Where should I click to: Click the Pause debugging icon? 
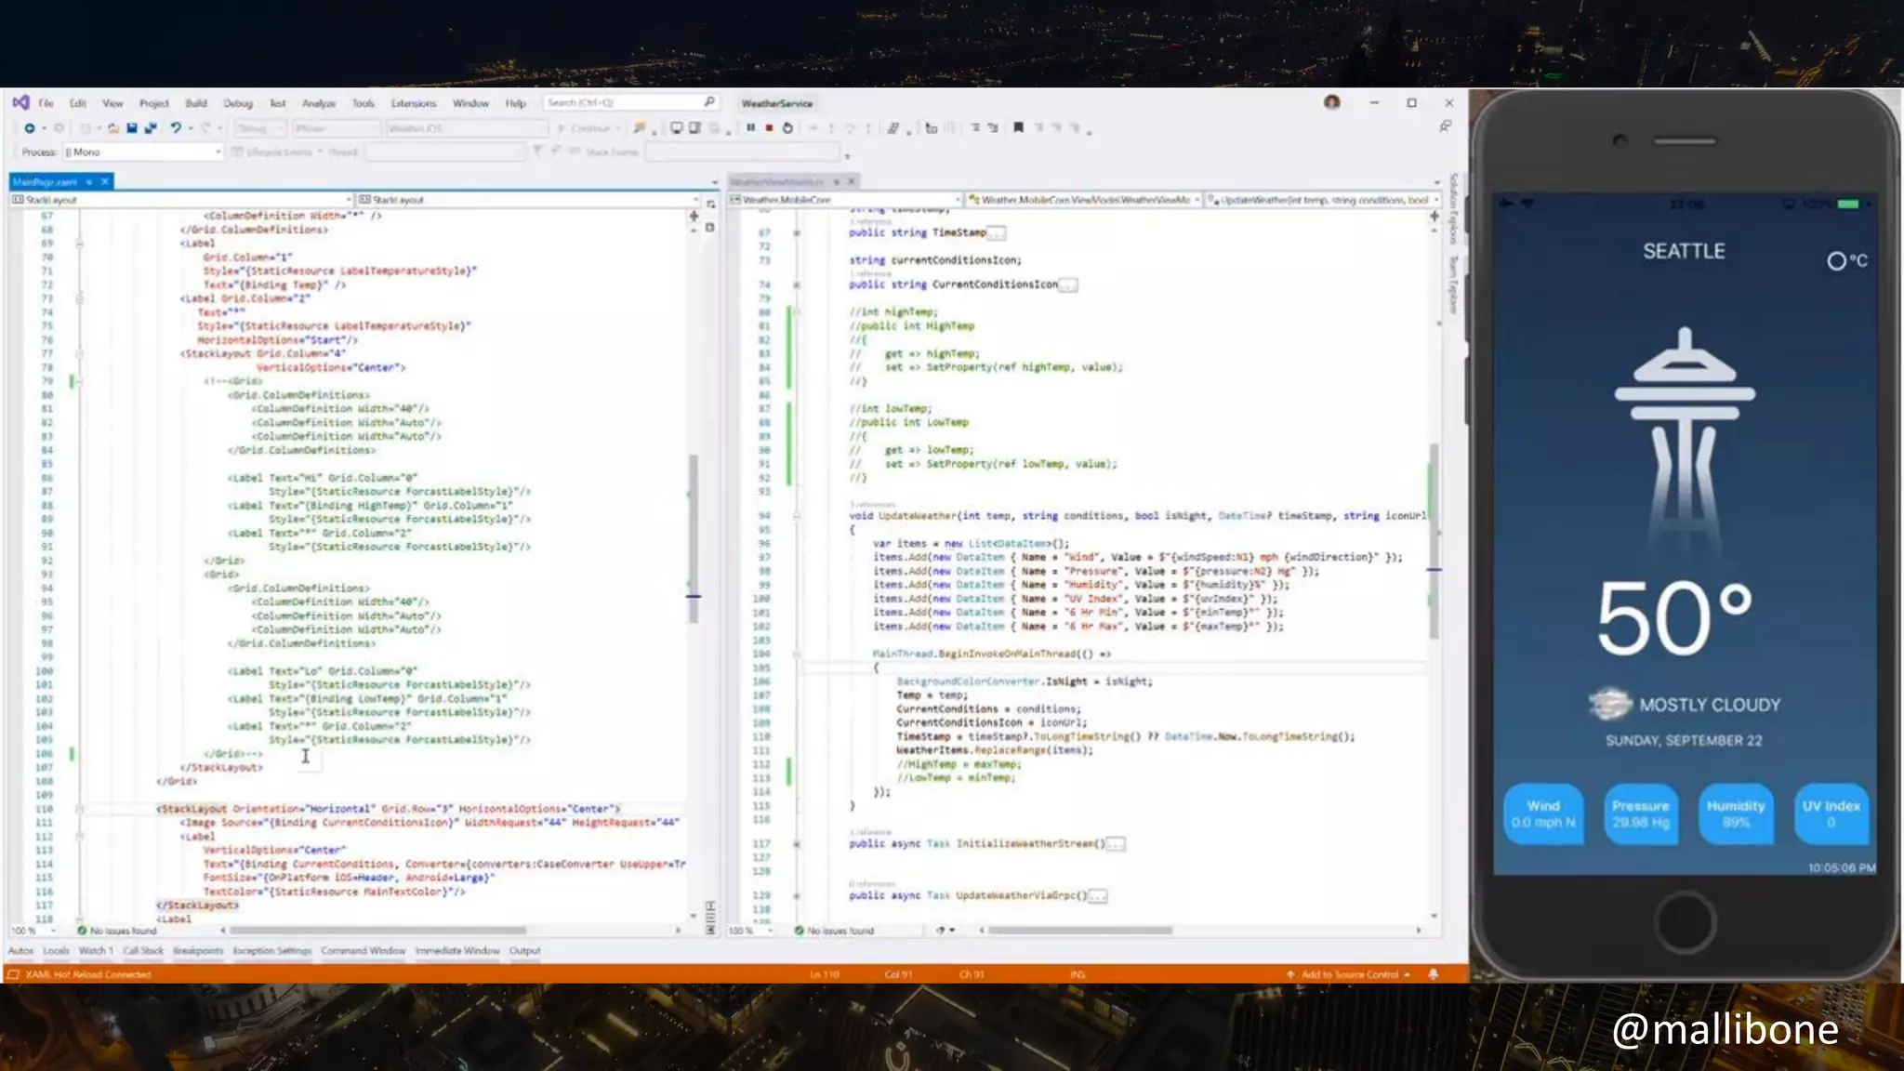[x=750, y=128]
